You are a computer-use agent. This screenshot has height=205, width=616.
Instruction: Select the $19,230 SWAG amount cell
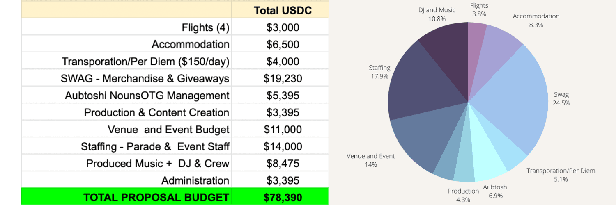tap(283, 78)
